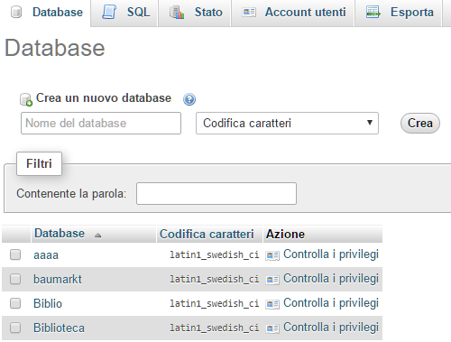Viewport: 451px width, 342px height.
Task: Select the checkbox for database Biblio
Action: pos(15,303)
